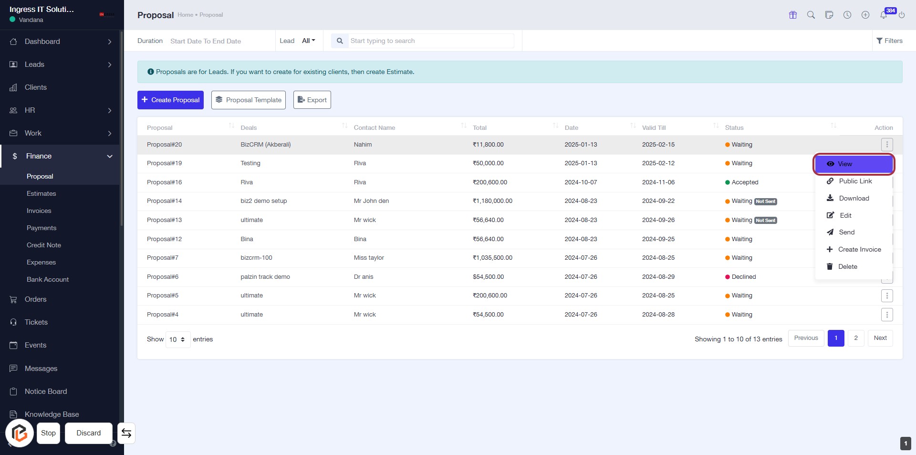
Task: Open action menu for Proposal#4 row
Action: [887, 315]
